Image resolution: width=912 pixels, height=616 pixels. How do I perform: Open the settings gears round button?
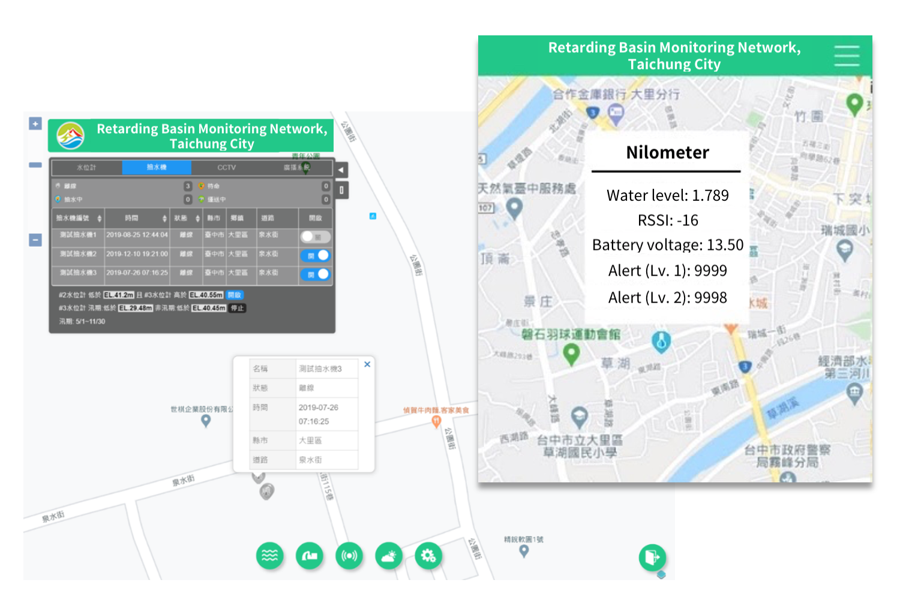(x=428, y=556)
